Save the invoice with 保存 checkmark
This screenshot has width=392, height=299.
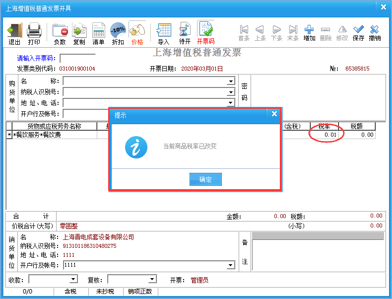click(358, 33)
